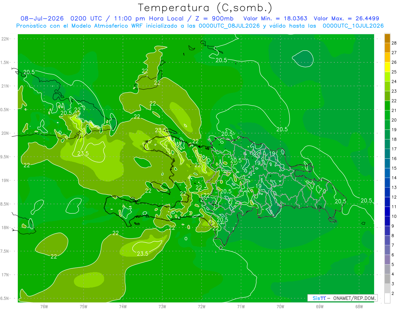Image resolution: width=403 pixels, height=311 pixels.
Task: Click the legend scale label "25"
Action: [x=394, y=72]
